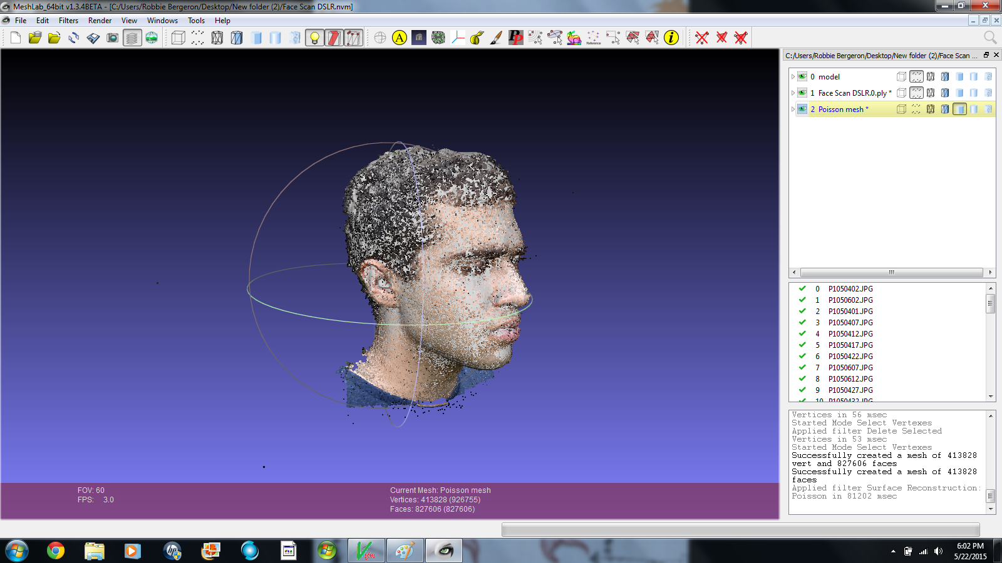Create a new empty project
This screenshot has width=1002, height=563.
[16, 38]
